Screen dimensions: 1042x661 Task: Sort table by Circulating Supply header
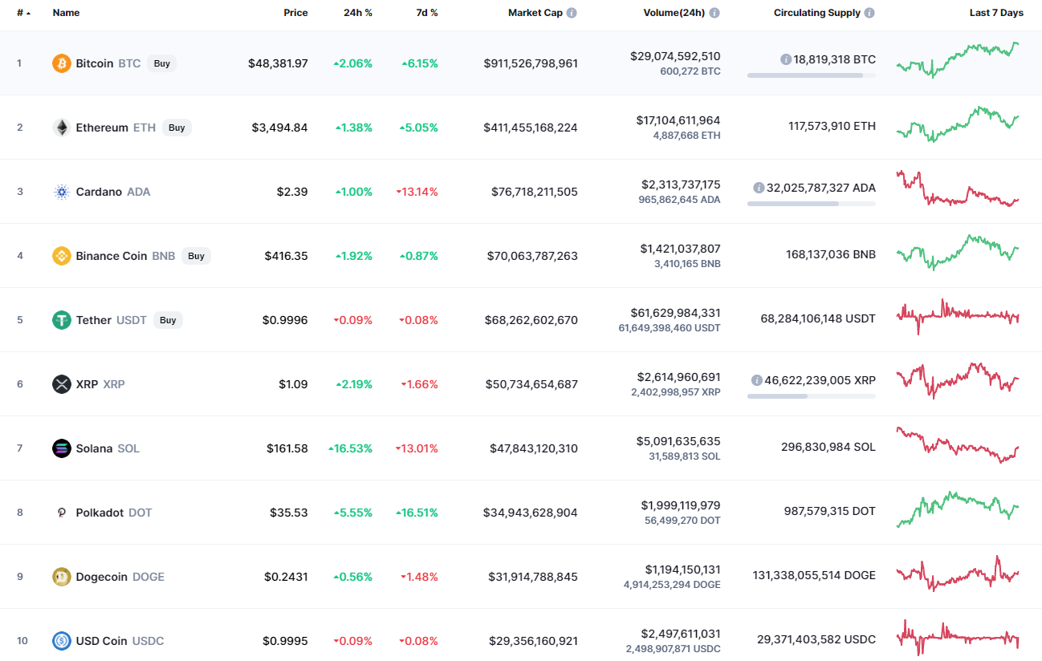coord(817,13)
